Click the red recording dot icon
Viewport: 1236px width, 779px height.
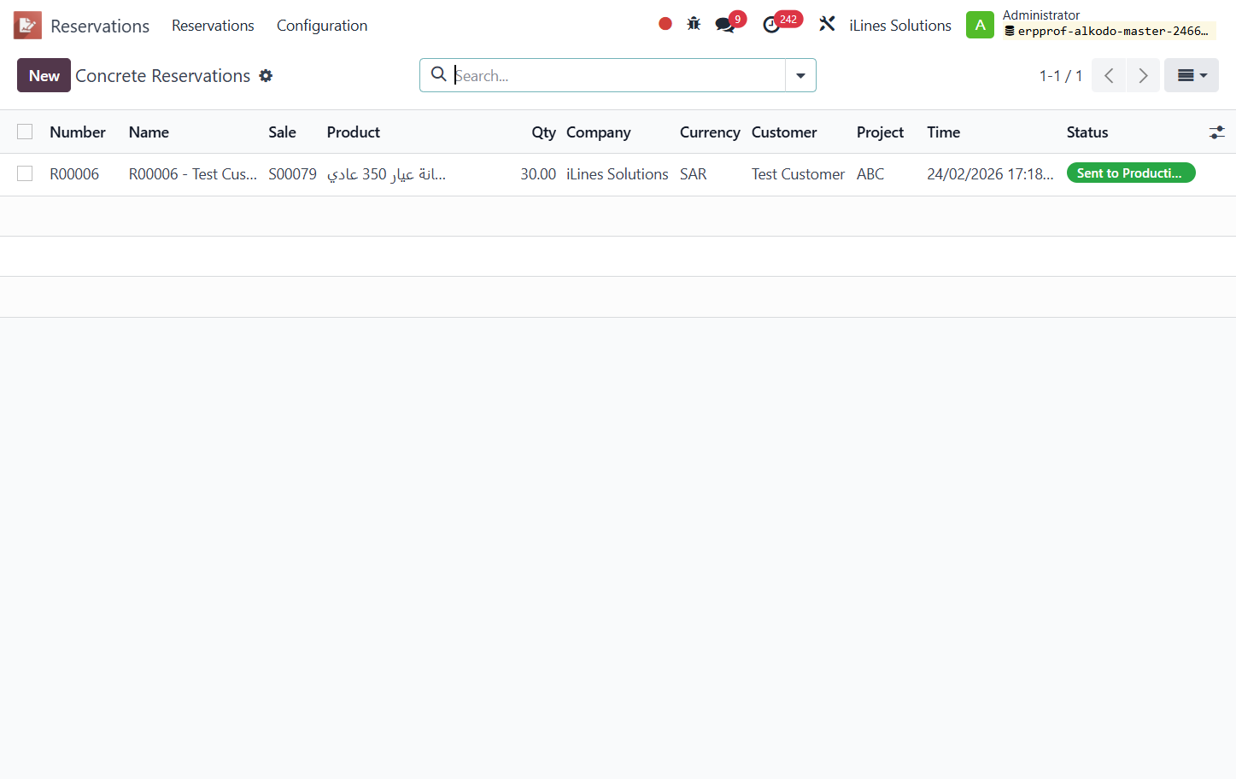click(x=665, y=24)
